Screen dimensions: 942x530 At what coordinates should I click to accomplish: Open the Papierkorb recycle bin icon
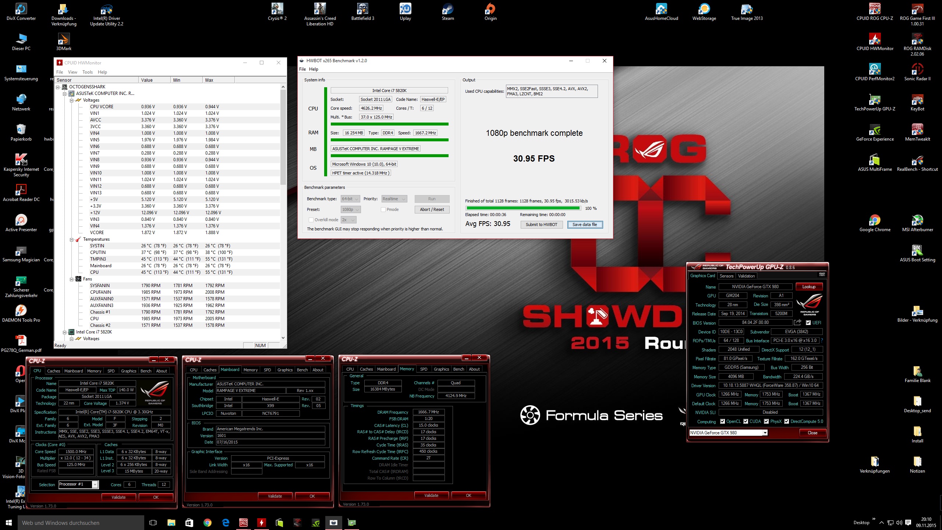pyautogui.click(x=21, y=132)
